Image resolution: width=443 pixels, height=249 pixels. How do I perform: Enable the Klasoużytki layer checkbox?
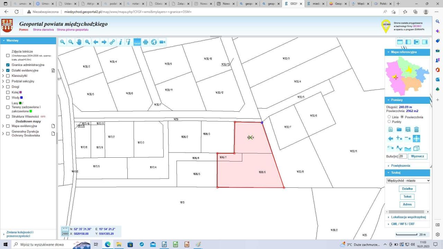tap(8, 76)
